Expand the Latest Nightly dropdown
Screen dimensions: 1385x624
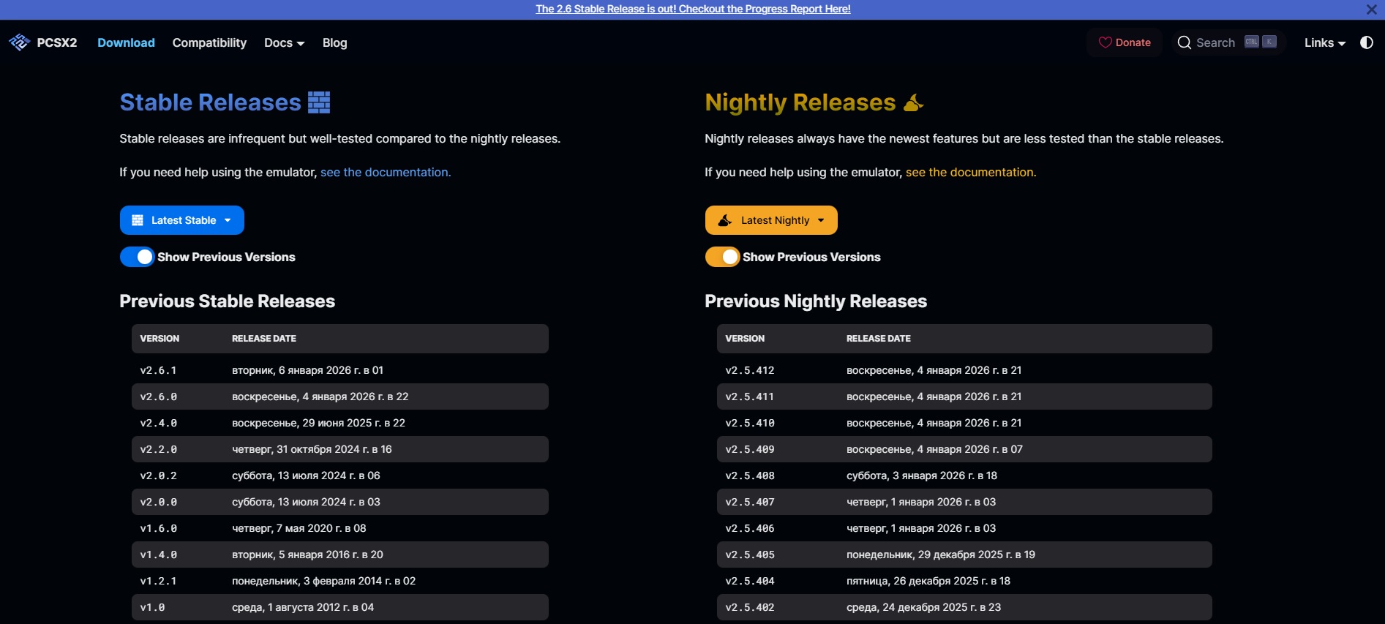[x=771, y=220]
